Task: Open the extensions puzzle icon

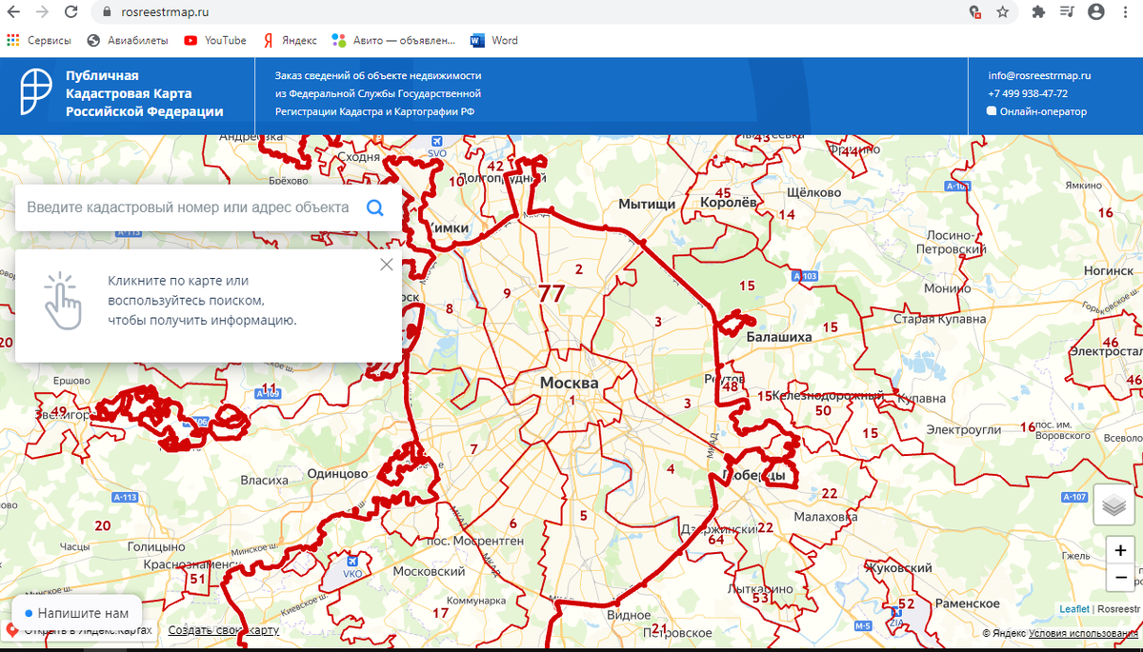Action: 1038,12
